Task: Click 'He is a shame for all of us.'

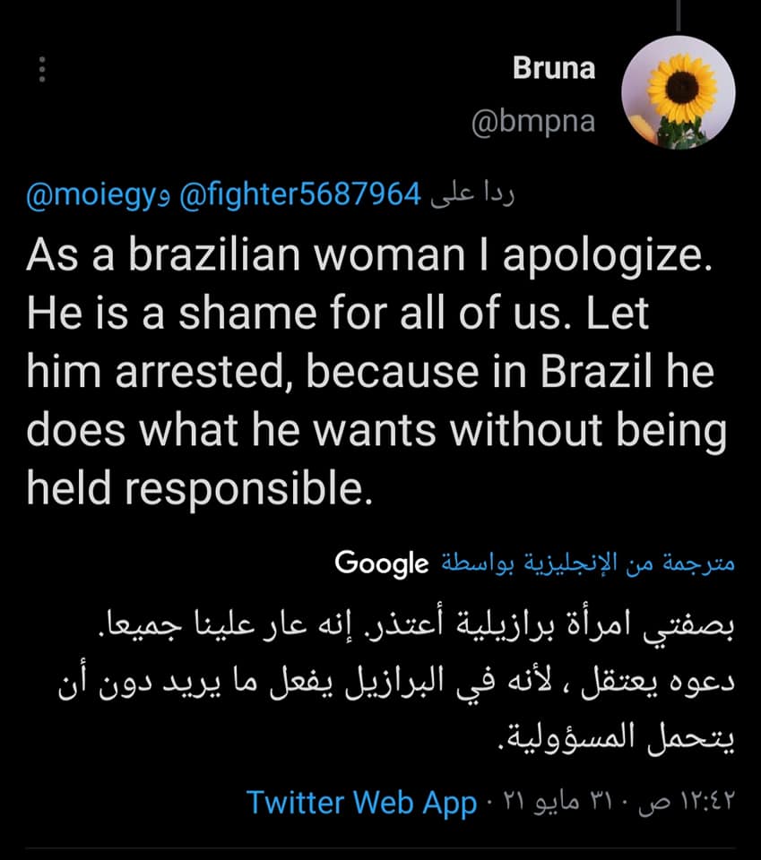Action: [x=269, y=315]
